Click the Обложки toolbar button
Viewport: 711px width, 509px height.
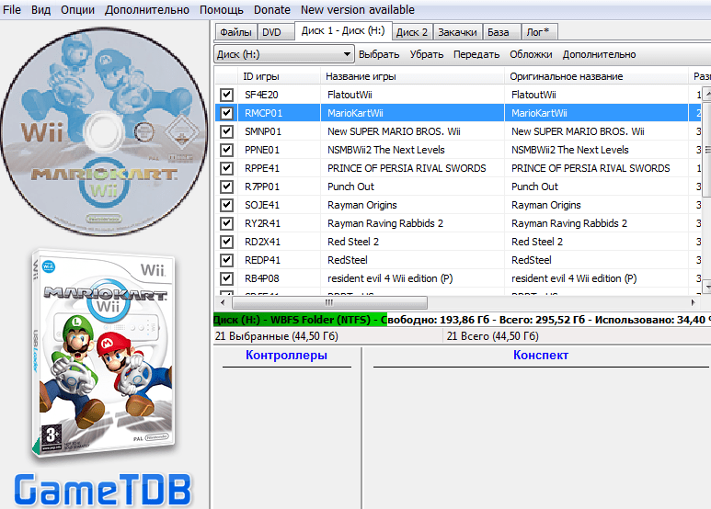pyautogui.click(x=531, y=54)
